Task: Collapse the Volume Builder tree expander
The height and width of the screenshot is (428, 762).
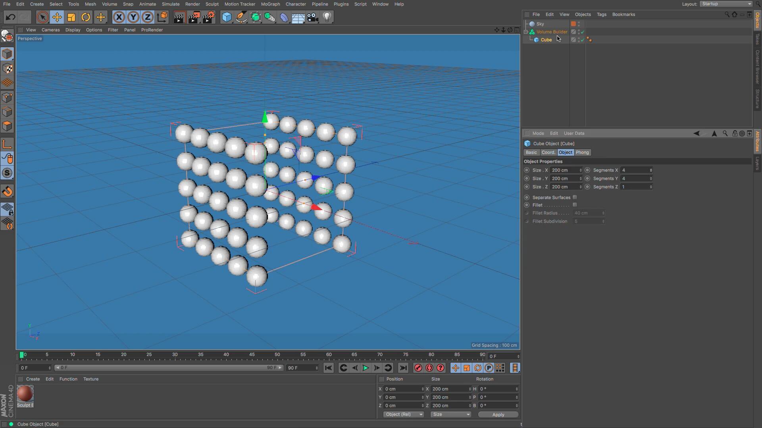Action: point(526,32)
